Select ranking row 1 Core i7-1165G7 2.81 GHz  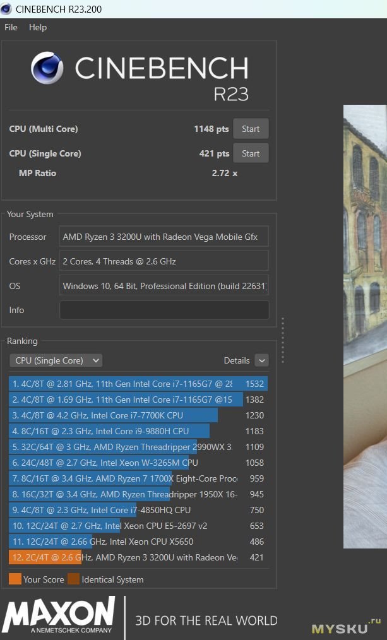138,384
